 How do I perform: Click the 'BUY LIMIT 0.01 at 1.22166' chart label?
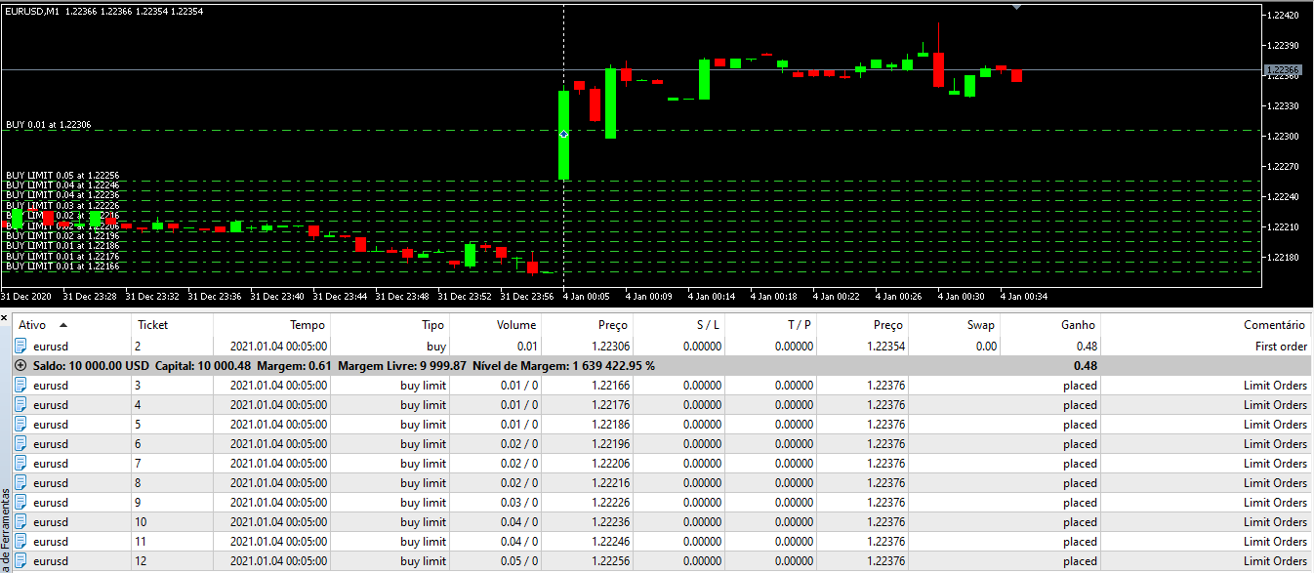(62, 266)
